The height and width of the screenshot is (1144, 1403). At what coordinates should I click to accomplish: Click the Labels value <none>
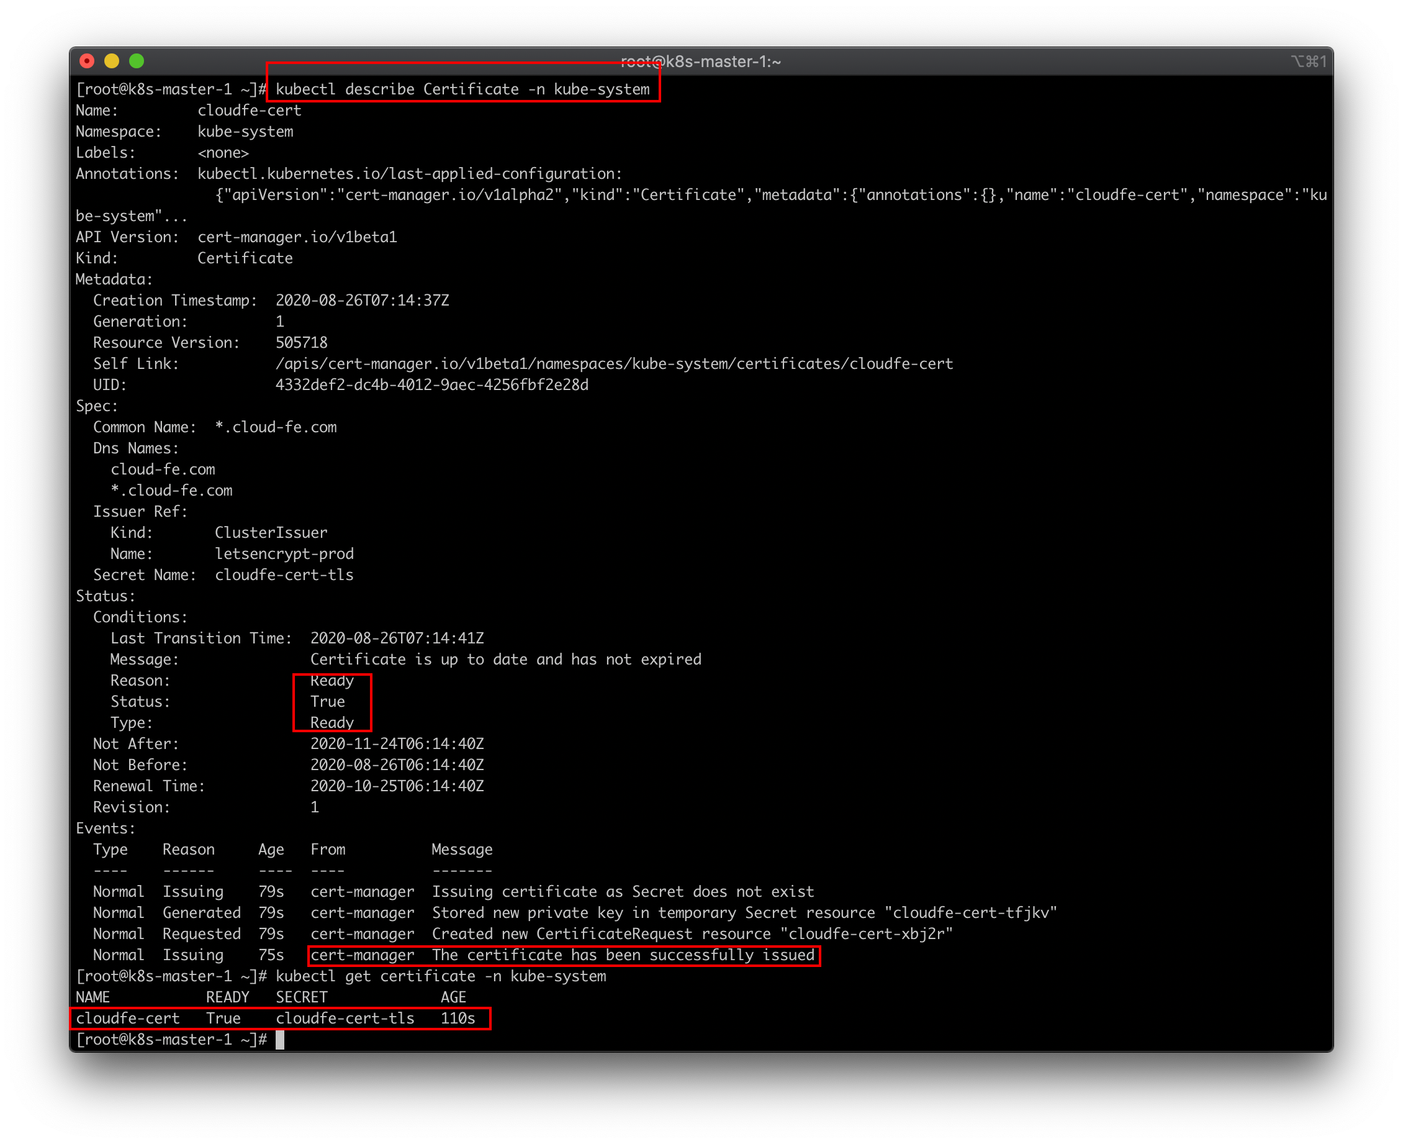pyautogui.click(x=223, y=153)
